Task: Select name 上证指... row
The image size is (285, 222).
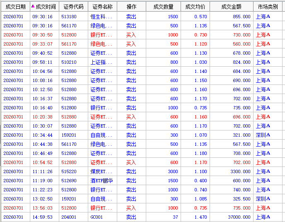Action: click(101, 62)
